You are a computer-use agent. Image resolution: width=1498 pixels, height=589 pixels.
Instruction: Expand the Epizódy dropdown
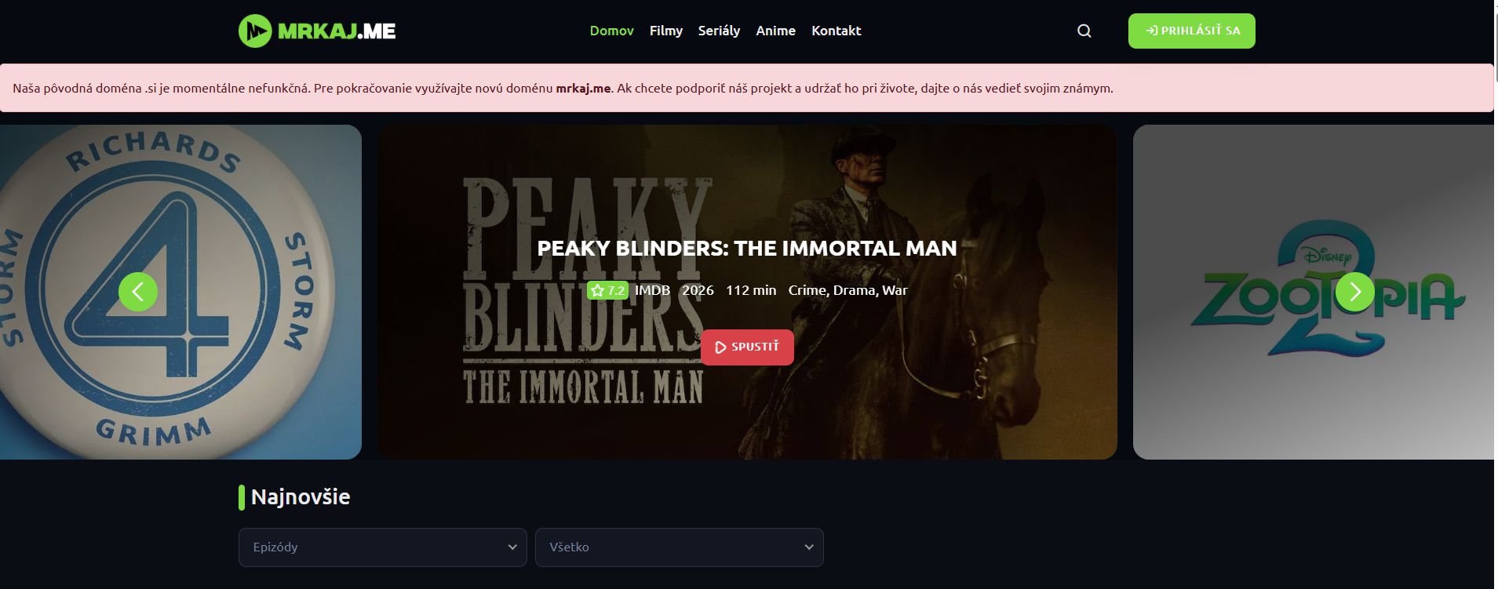point(383,547)
